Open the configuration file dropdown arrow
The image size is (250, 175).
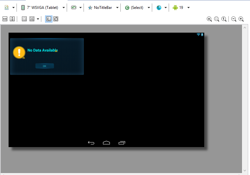[14, 8]
